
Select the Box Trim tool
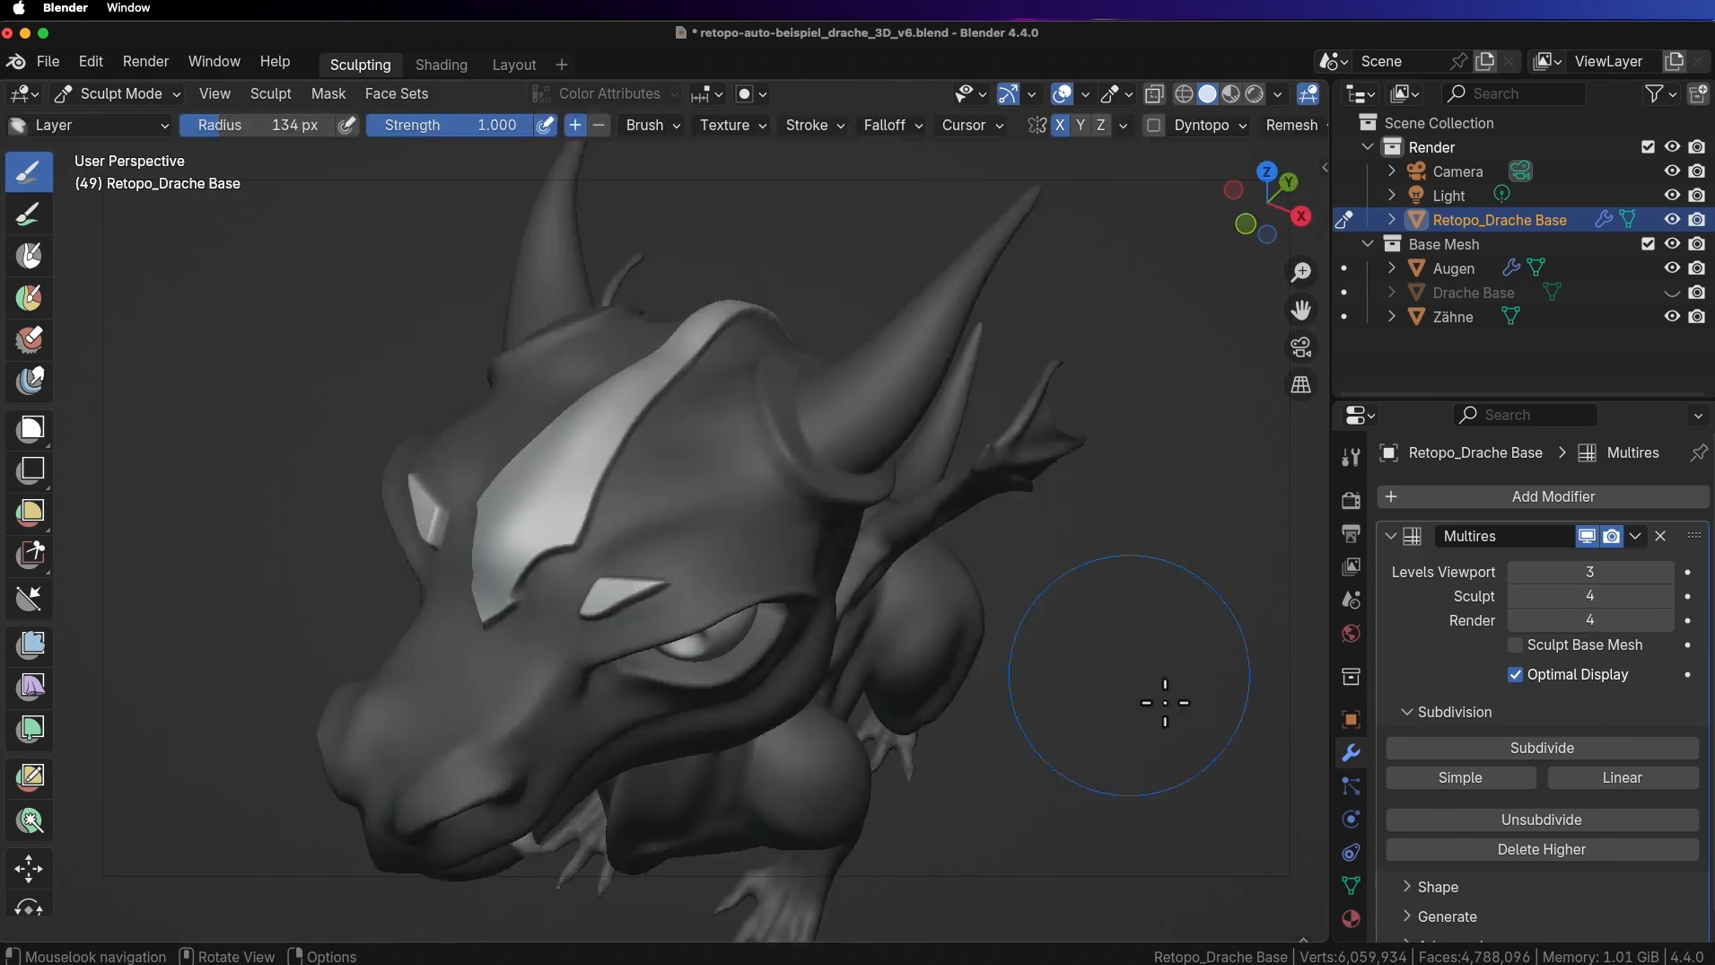point(29,554)
